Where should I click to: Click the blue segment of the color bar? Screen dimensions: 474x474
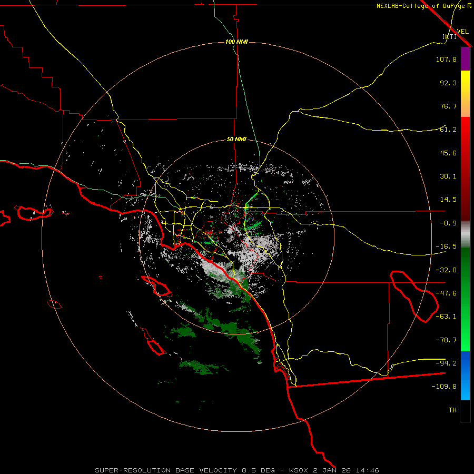465,376
